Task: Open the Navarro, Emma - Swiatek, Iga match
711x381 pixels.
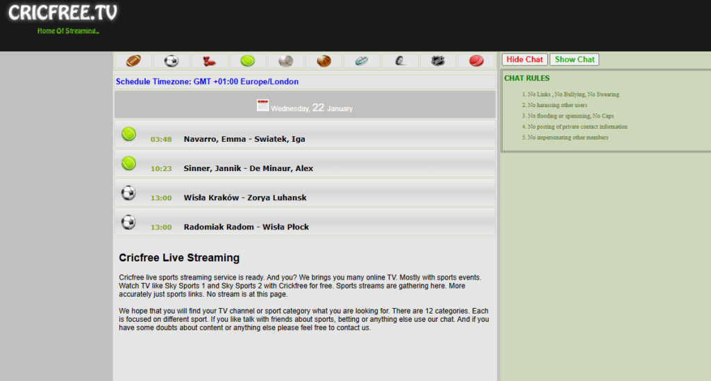Action: click(244, 139)
